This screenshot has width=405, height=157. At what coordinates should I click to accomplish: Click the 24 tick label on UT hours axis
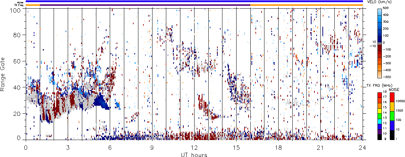pyautogui.click(x=363, y=148)
